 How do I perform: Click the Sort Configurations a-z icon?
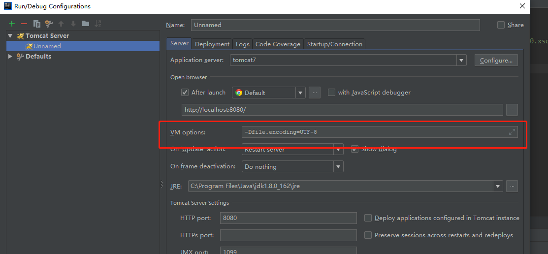point(98,24)
